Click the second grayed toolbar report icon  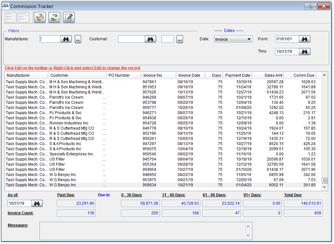point(23,17)
